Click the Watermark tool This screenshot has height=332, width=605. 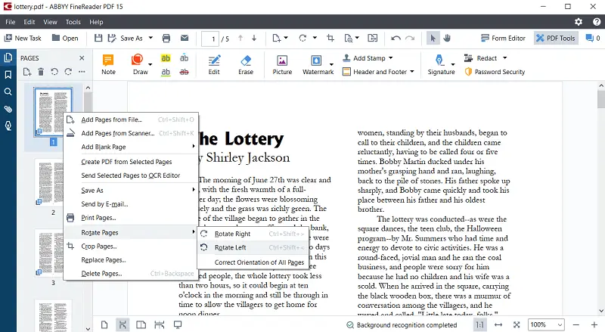318,65
